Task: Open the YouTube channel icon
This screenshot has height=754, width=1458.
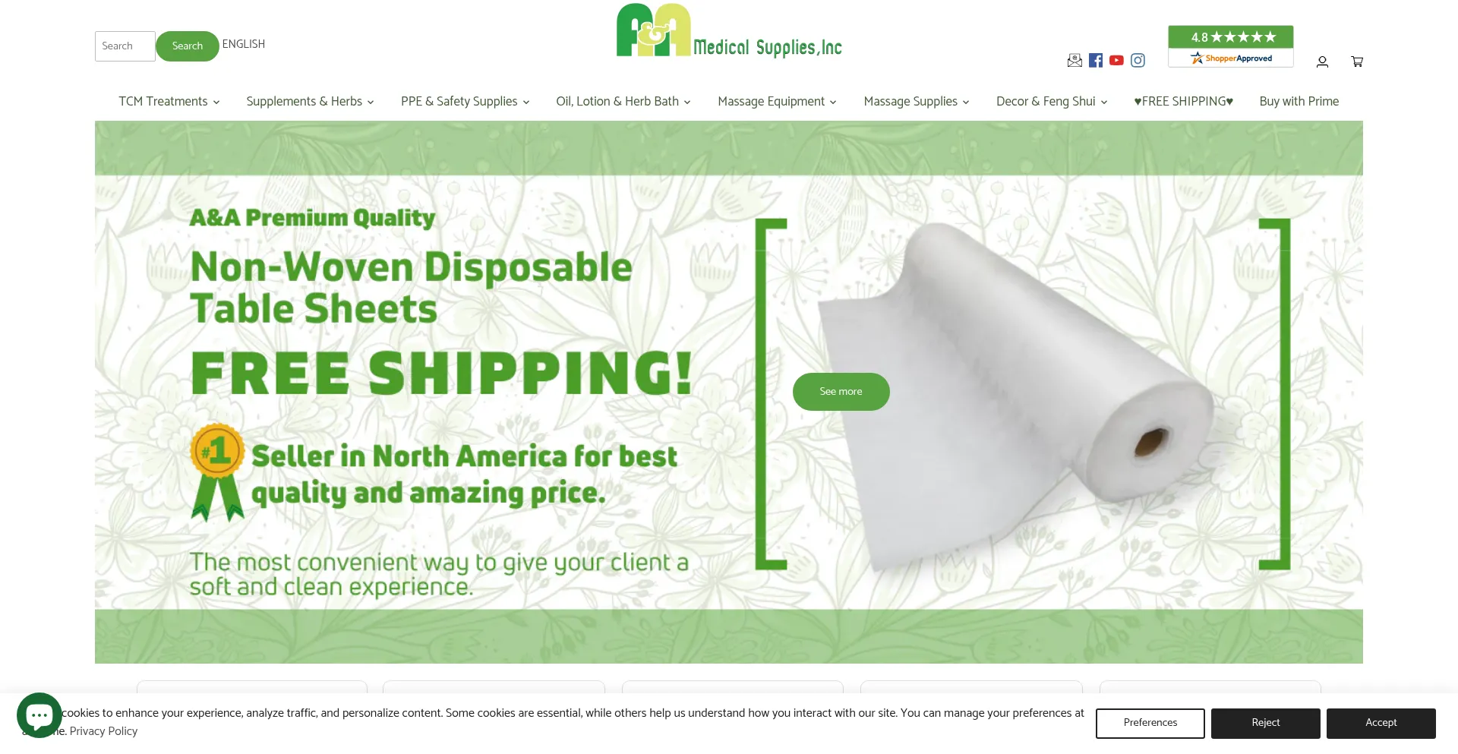Action: coord(1116,61)
